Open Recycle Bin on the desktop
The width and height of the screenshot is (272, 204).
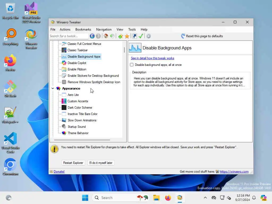click(x=10, y=11)
